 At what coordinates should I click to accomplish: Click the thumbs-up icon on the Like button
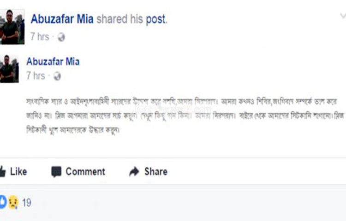[x=4, y=172]
